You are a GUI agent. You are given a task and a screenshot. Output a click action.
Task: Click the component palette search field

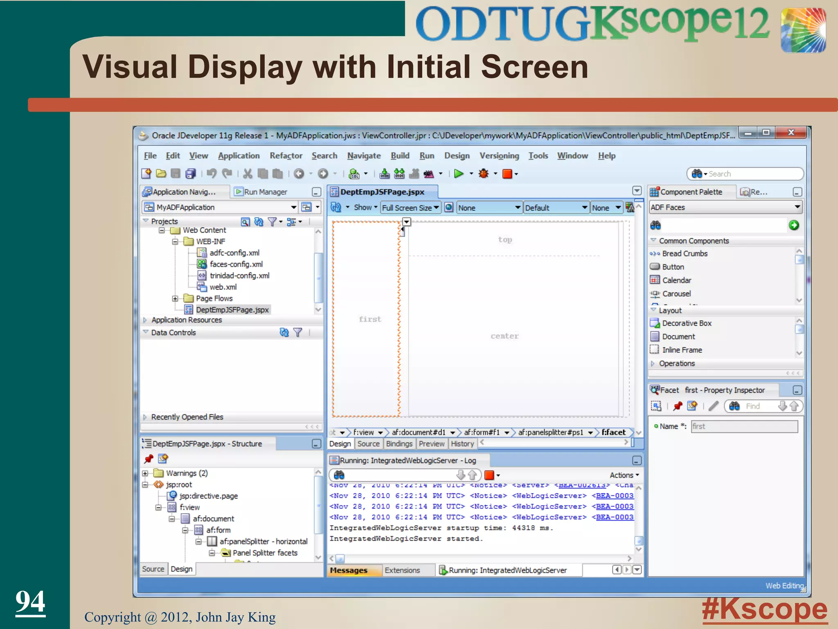(724, 225)
